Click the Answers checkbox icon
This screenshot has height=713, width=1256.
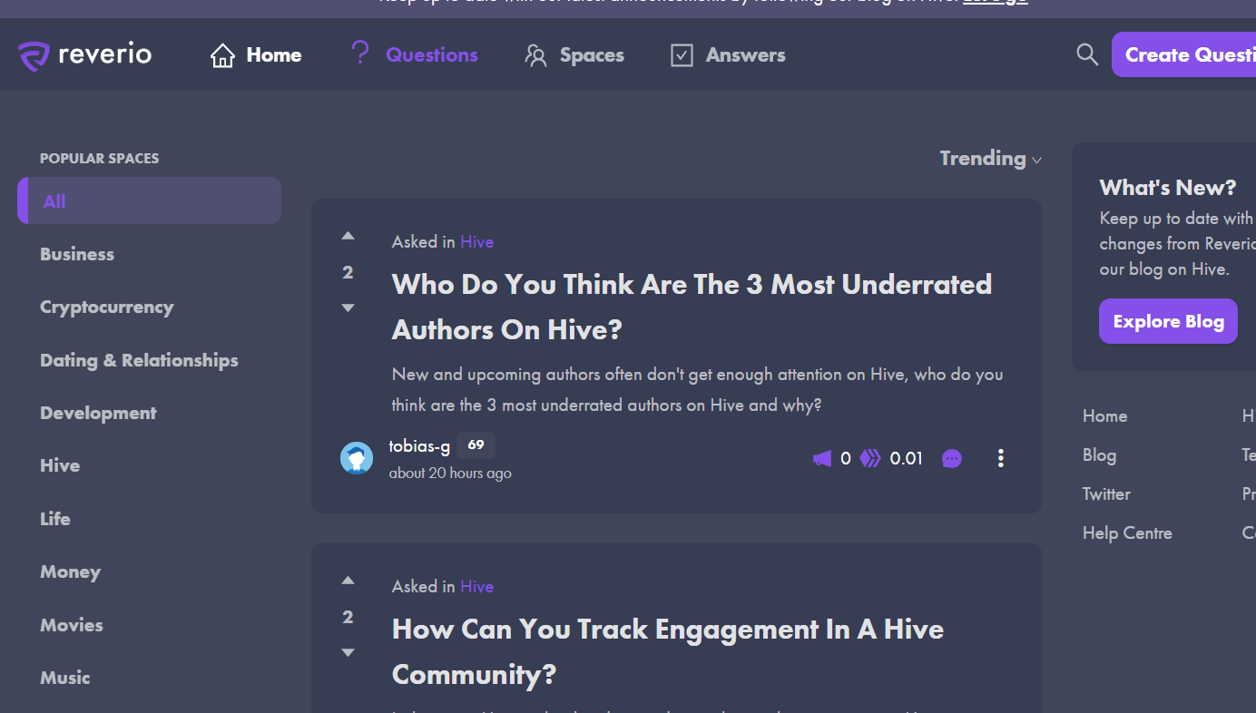[x=682, y=55]
